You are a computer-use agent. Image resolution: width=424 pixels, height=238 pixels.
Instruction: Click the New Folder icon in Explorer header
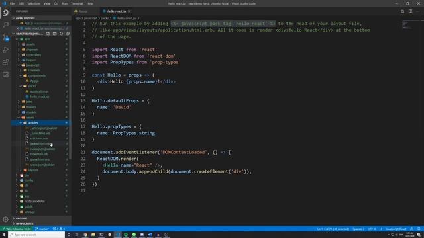click(x=54, y=34)
